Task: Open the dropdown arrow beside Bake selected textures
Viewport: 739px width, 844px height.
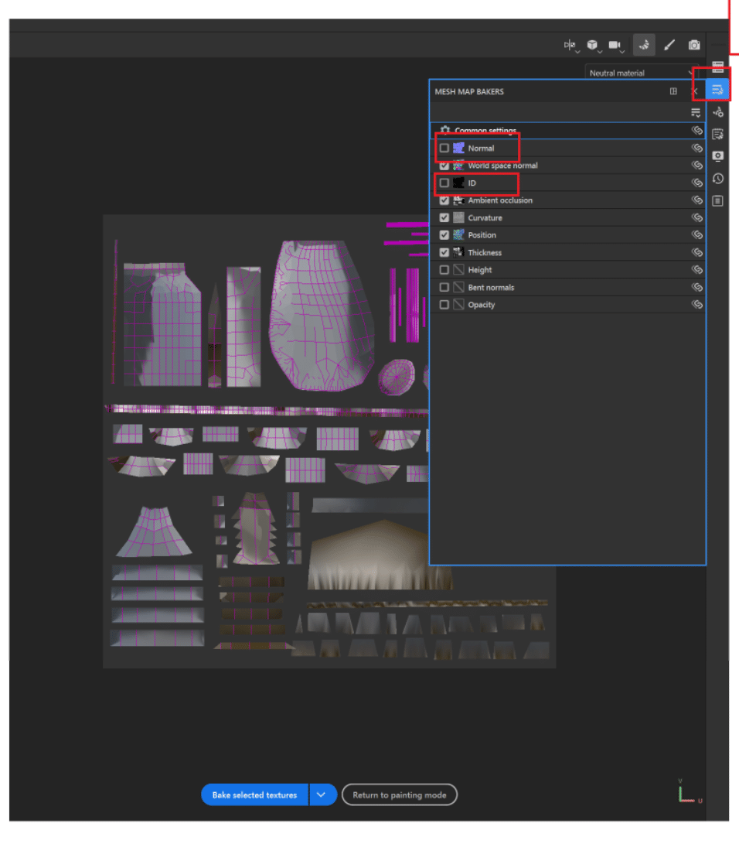Action: click(x=321, y=795)
